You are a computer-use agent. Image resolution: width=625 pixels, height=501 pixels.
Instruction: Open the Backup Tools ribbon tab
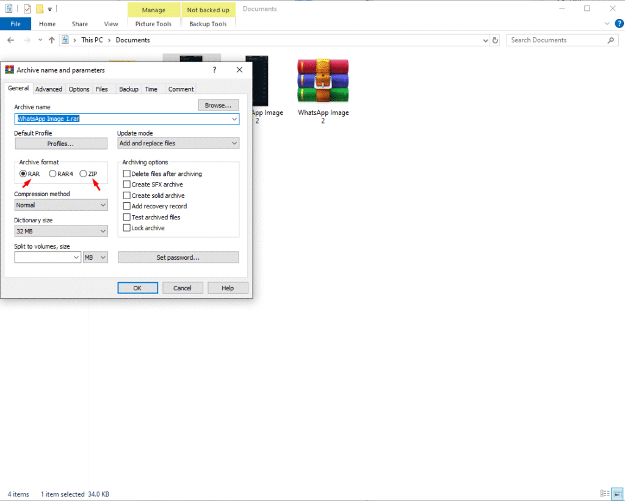point(208,24)
